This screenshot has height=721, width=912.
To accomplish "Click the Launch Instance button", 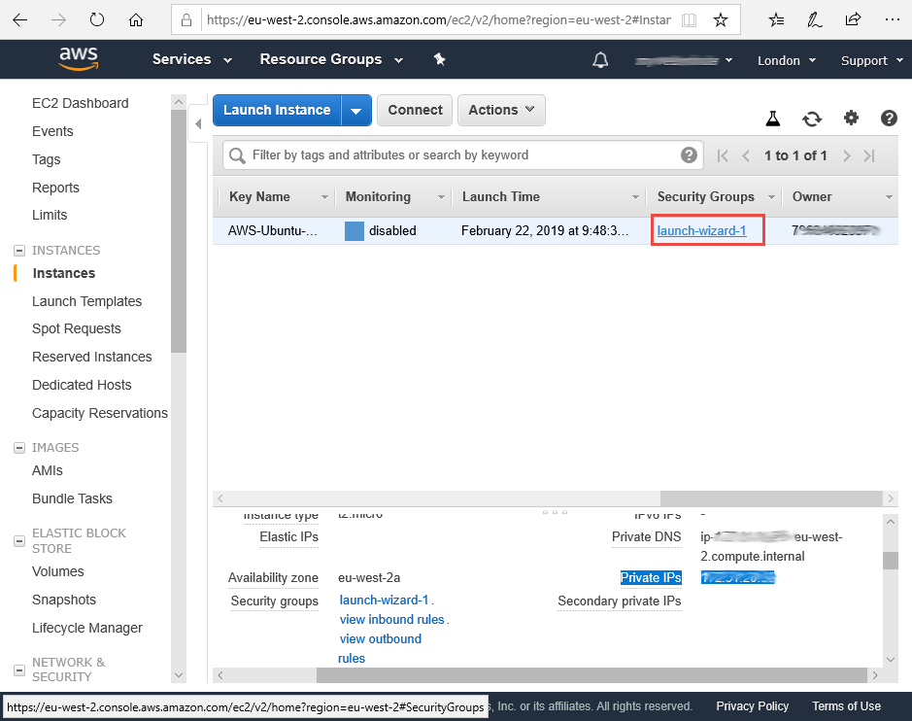I will pyautogui.click(x=277, y=110).
